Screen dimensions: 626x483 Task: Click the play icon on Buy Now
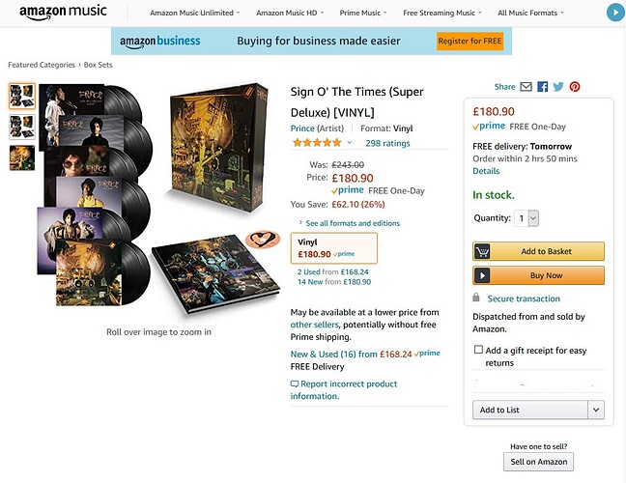click(x=482, y=275)
